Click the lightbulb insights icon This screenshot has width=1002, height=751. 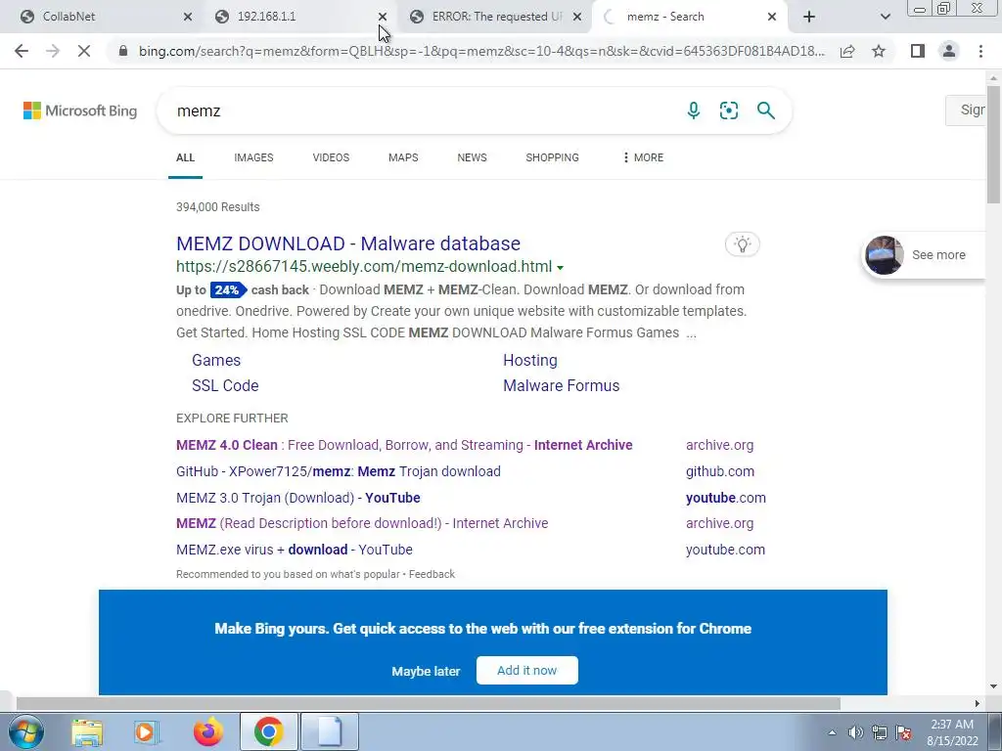click(742, 243)
